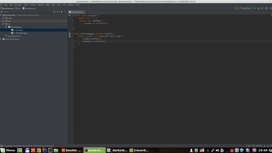This screenshot has height=153, width=272.
Task: Collapse the JavaLessons project root node
Action: tap(1, 15)
